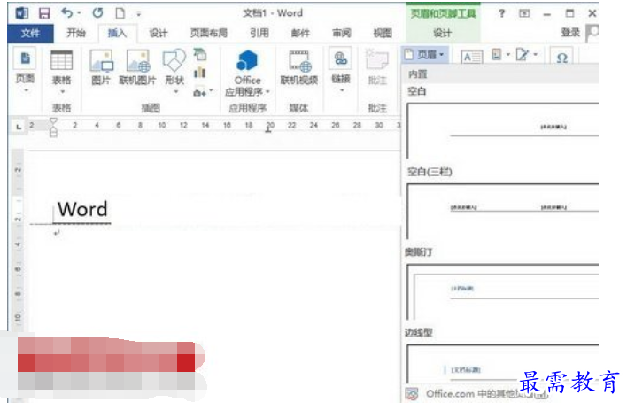Click the left indent marker on ruler
Viewport: 627px width, 410px height.
click(x=53, y=133)
